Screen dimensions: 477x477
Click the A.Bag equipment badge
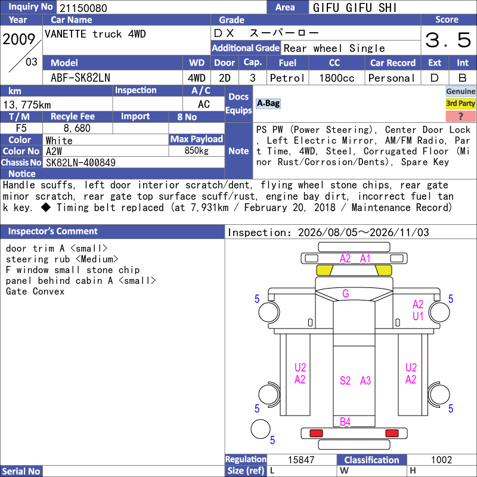[268, 103]
